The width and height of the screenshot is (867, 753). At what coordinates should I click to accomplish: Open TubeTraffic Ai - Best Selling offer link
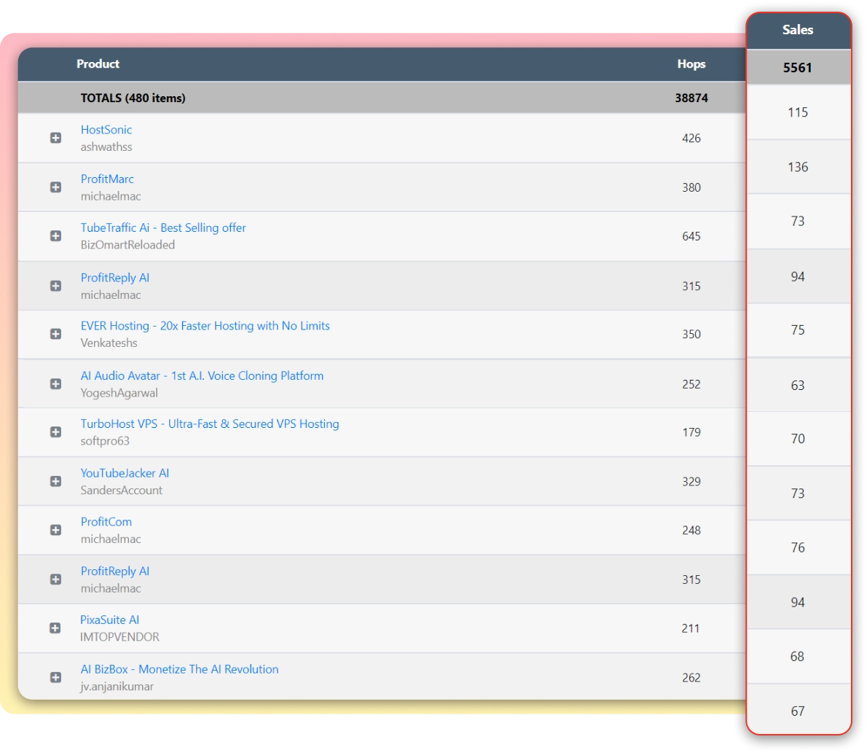[x=163, y=227]
